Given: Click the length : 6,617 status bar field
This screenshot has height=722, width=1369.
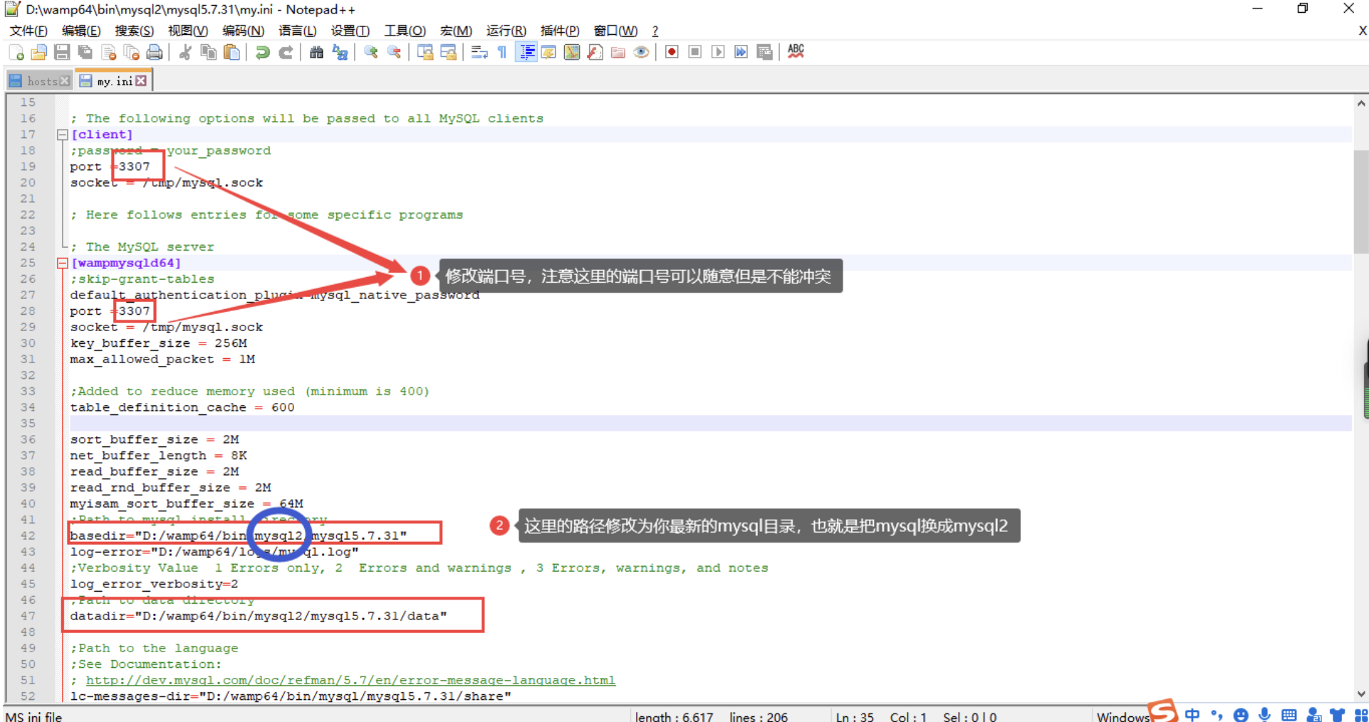Looking at the screenshot, I should 674,717.
